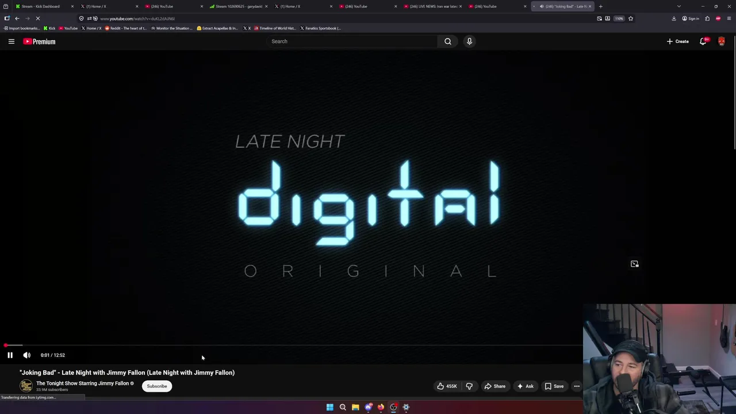This screenshot has width=736, height=414.
Task: Open the extensions icon
Action: pyautogui.click(x=707, y=18)
